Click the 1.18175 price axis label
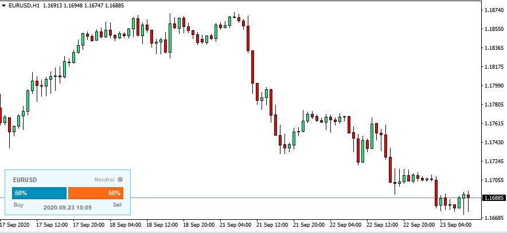The width and height of the screenshot is (507, 233). 493,67
